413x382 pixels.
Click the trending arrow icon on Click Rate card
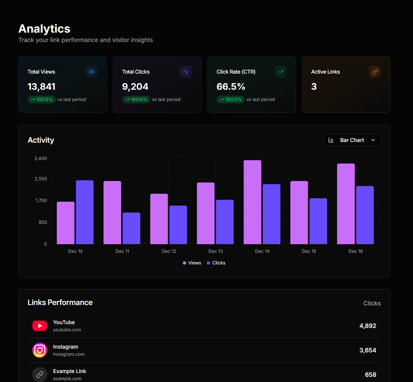(280, 72)
